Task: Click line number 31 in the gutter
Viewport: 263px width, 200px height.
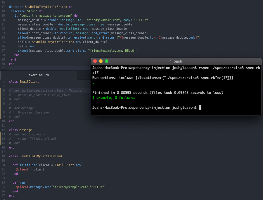Action: click(3, 68)
